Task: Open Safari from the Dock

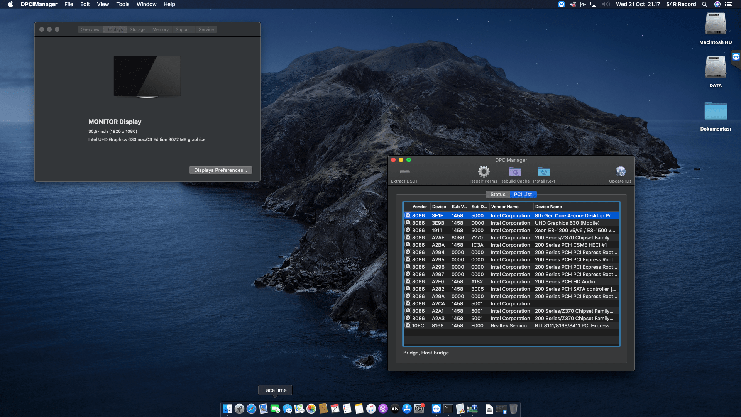Action: 252,409
